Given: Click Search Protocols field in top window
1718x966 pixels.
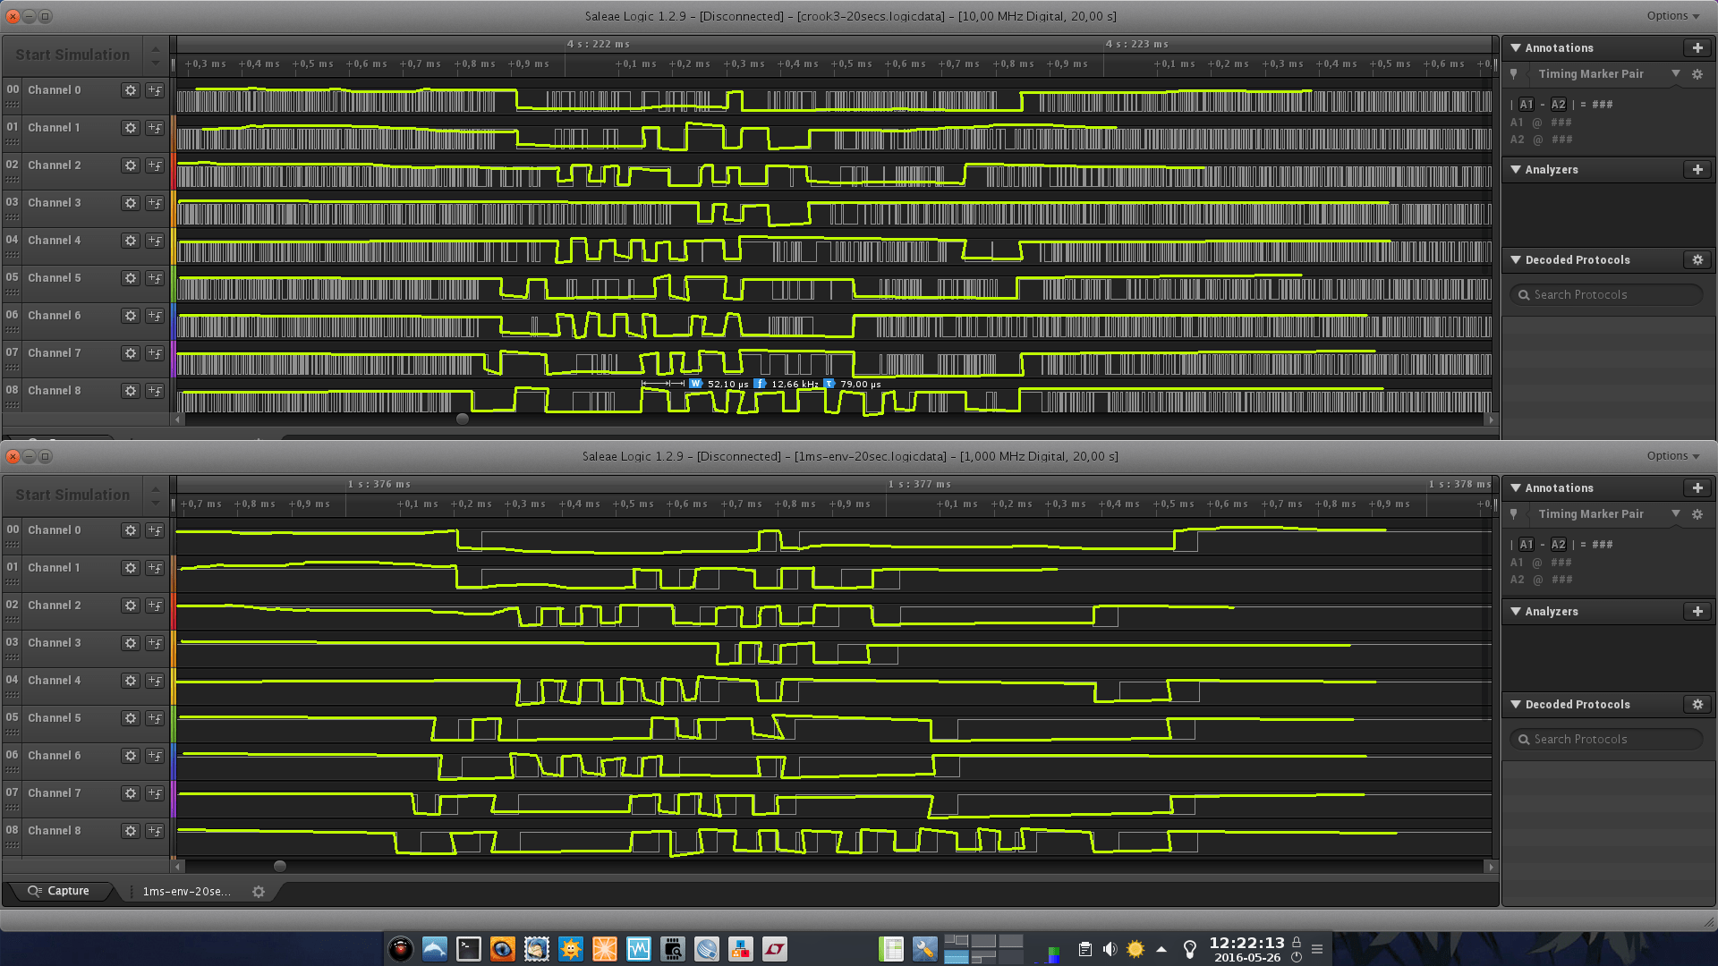Looking at the screenshot, I should [x=1607, y=295].
